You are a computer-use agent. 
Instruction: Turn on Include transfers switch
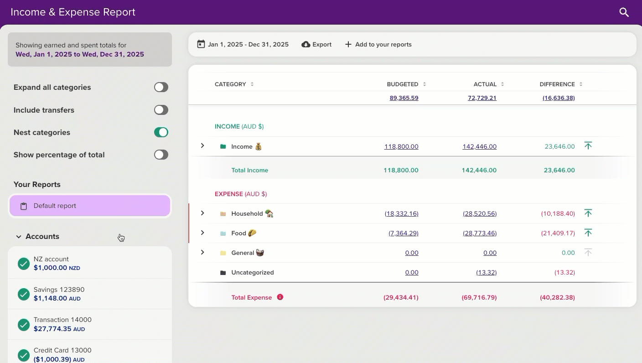tap(161, 110)
